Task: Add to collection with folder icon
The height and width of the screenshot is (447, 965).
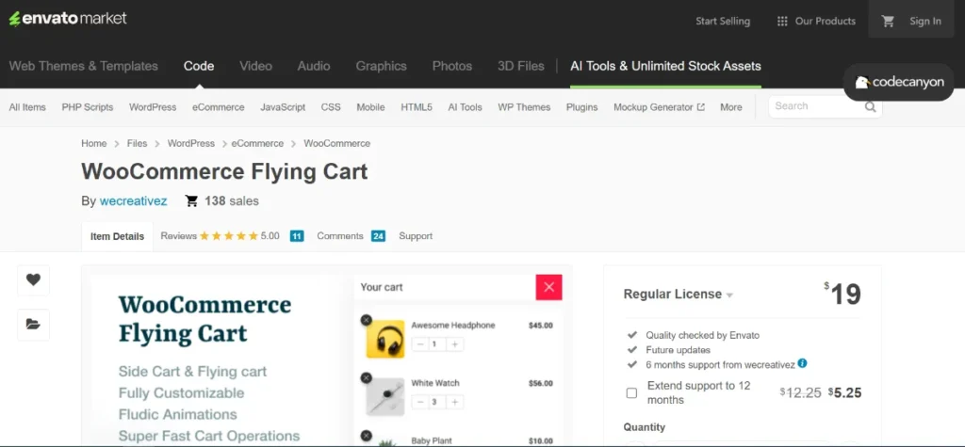Action: [33, 325]
